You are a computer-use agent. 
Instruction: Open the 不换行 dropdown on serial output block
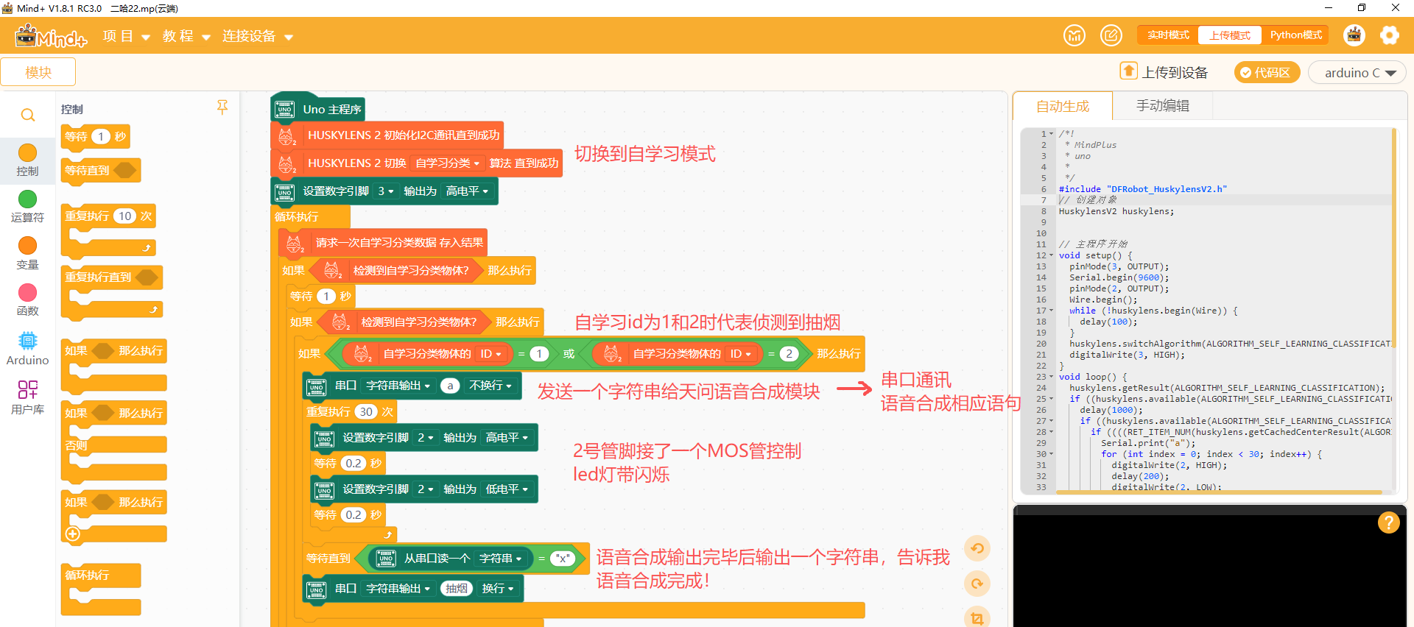[490, 386]
